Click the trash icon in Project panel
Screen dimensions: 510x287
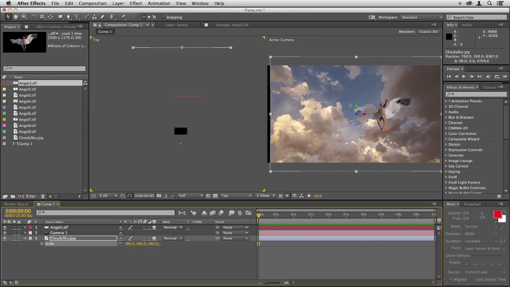(x=43, y=196)
